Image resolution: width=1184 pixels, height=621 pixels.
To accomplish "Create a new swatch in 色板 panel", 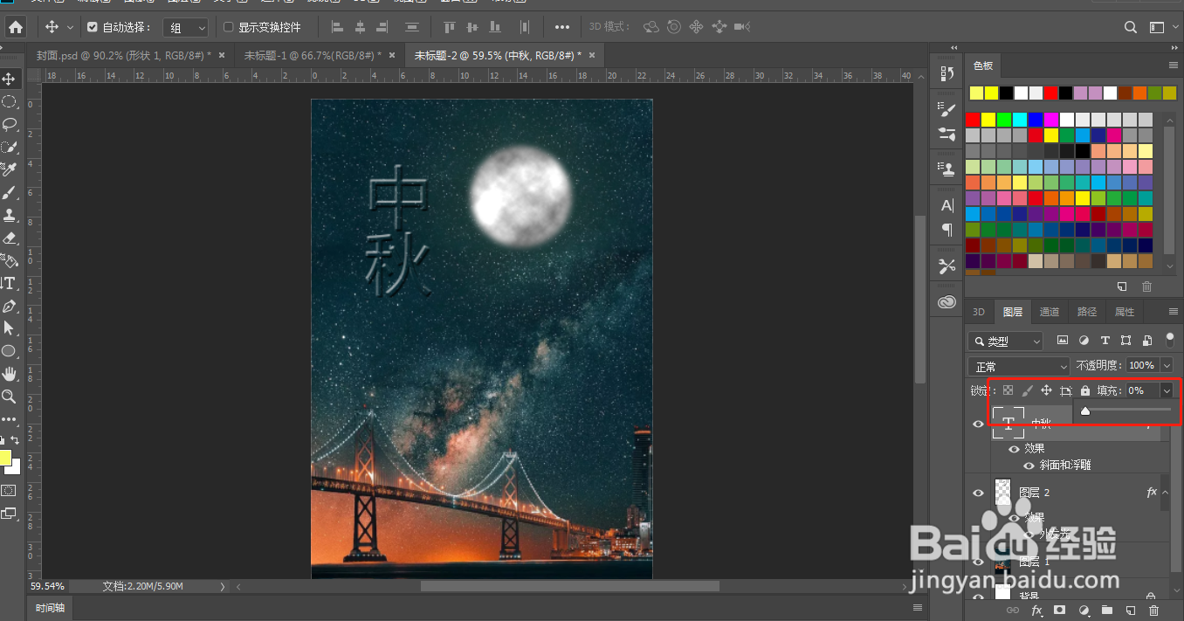I will (x=1123, y=286).
